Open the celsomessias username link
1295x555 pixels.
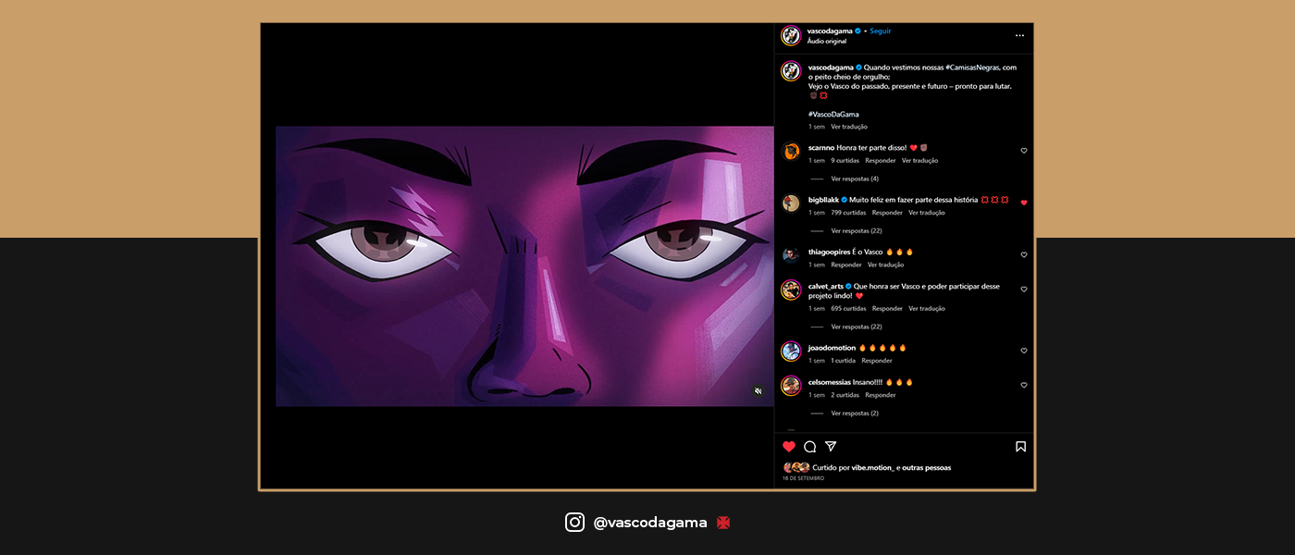830,382
